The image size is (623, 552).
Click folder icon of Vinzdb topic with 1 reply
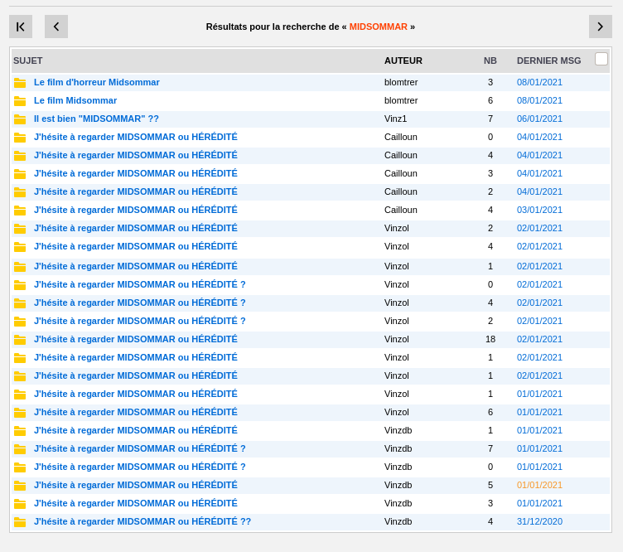click(x=20, y=431)
